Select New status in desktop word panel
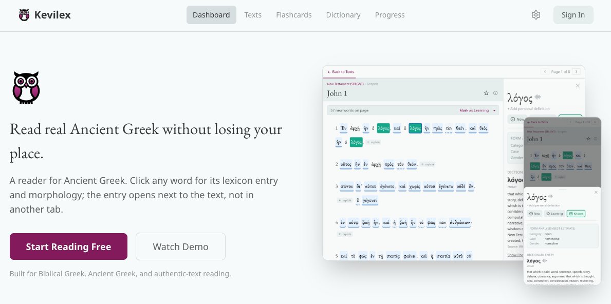The image size is (611, 304). pos(517,119)
